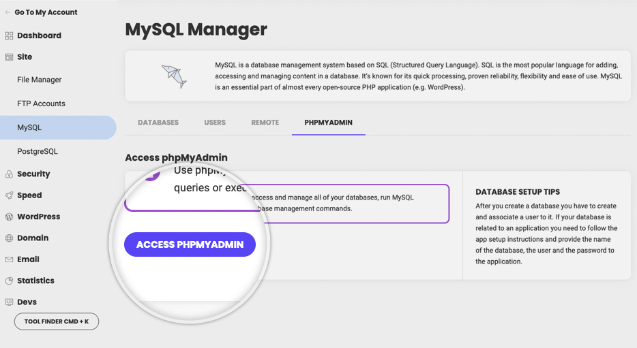Click the Speed rocket icon
Viewport: 637px width, 348px height.
coord(9,195)
